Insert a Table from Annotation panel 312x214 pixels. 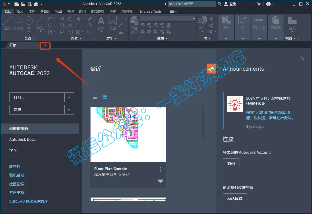tap(121, 32)
